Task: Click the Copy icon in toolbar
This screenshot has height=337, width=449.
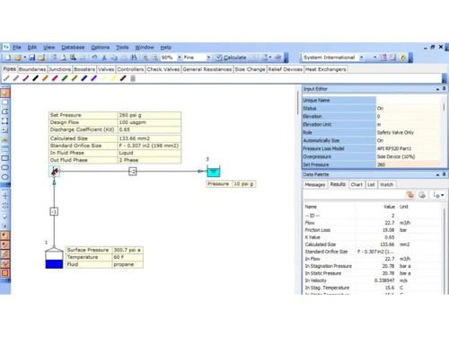Action: [114, 58]
